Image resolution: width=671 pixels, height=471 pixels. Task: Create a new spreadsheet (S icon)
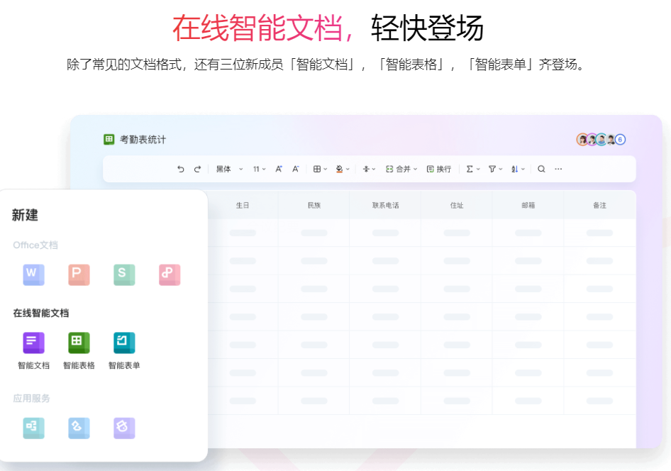(x=124, y=275)
